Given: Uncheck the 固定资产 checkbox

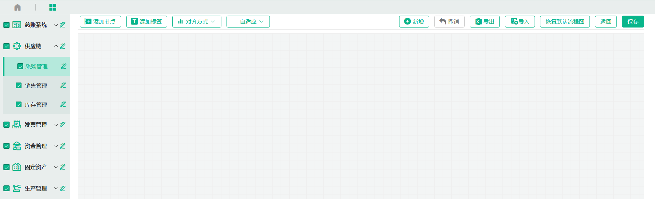Looking at the screenshot, I should pyautogui.click(x=6, y=167).
